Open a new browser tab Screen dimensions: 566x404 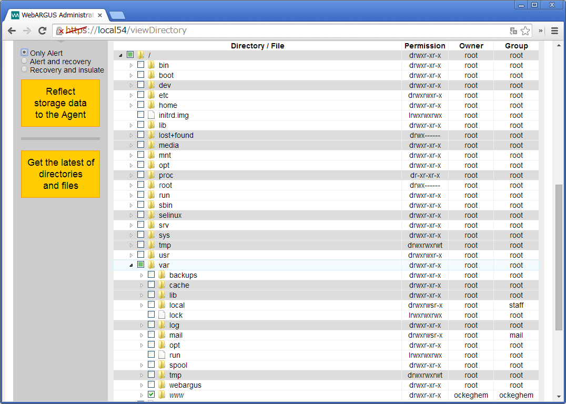(117, 15)
